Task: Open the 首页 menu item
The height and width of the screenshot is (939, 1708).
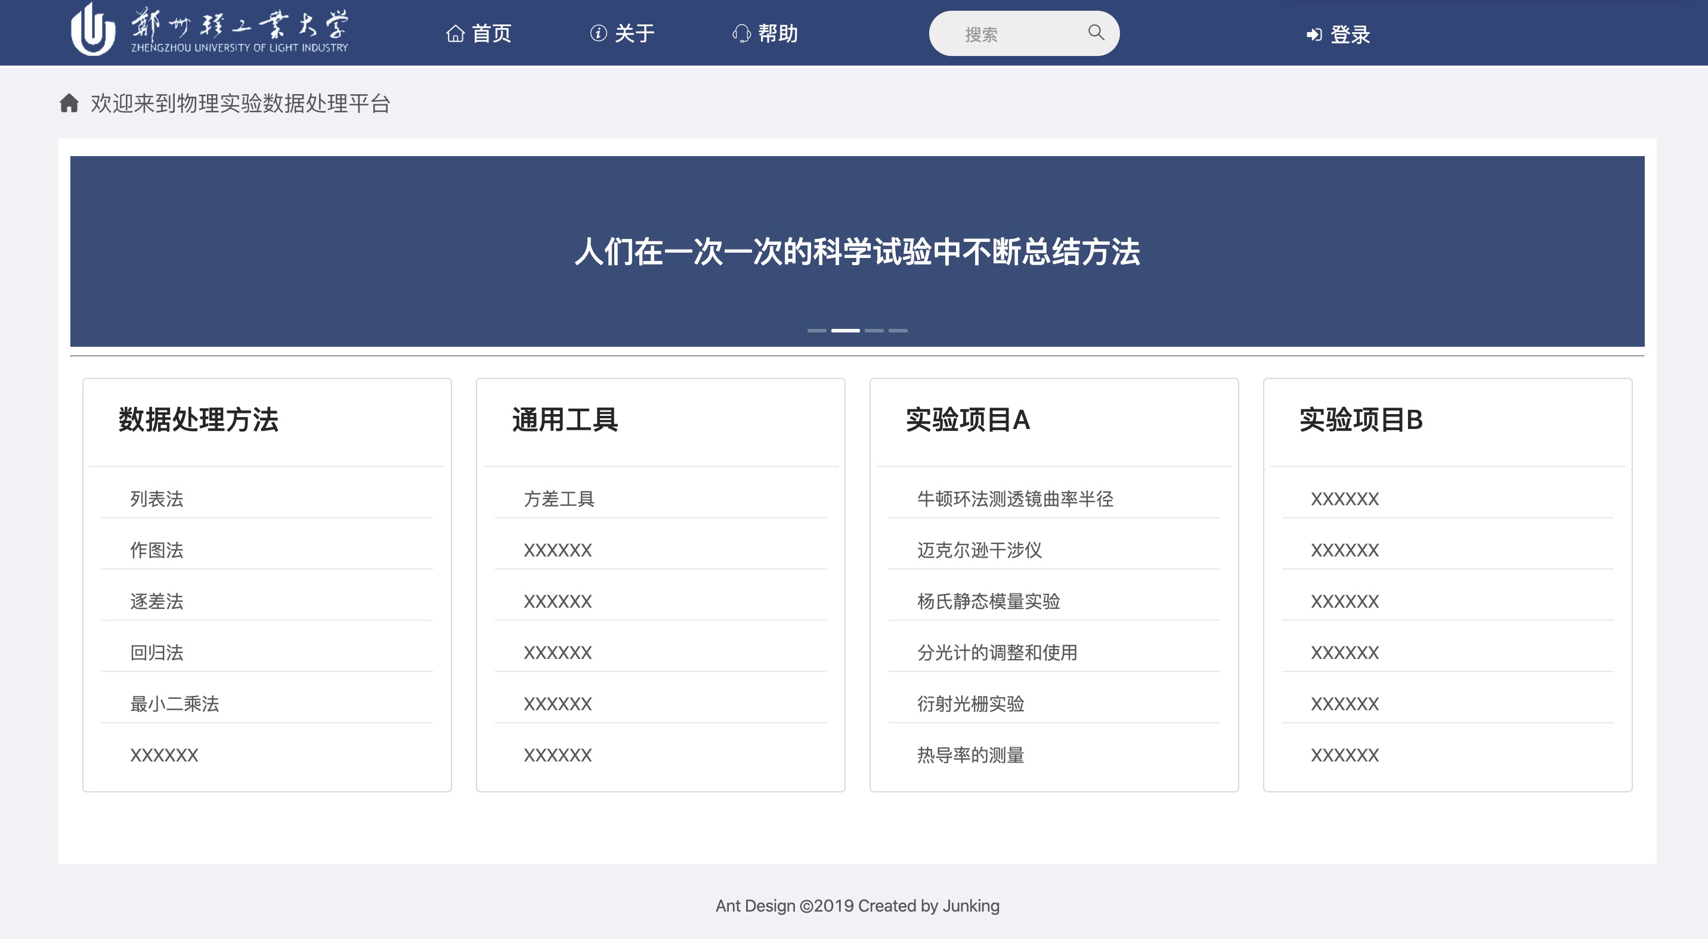Action: point(479,33)
